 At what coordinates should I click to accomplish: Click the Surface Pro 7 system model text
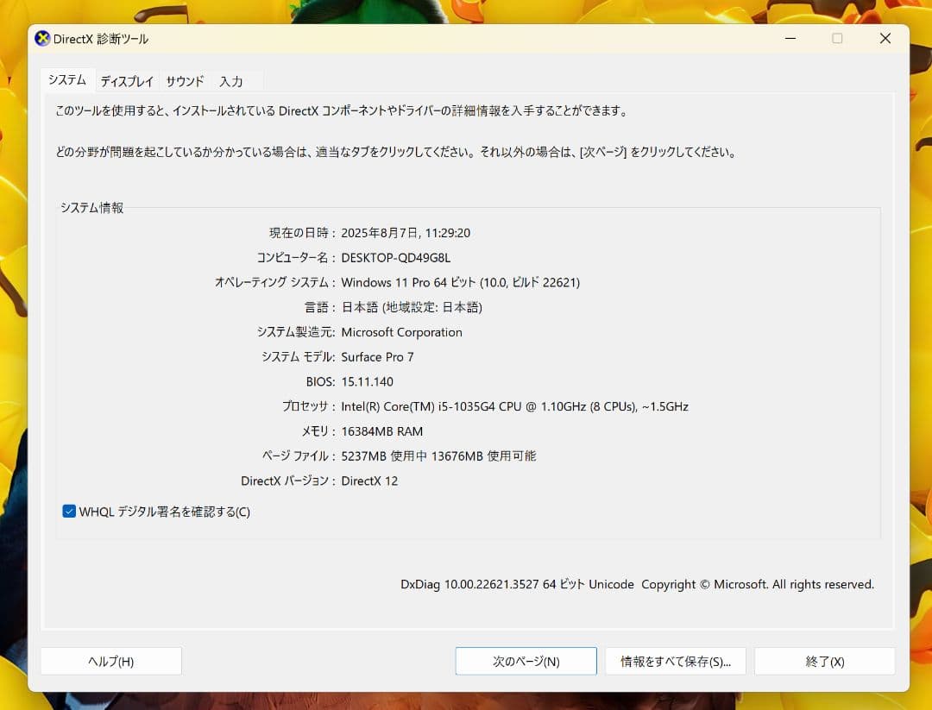(377, 356)
